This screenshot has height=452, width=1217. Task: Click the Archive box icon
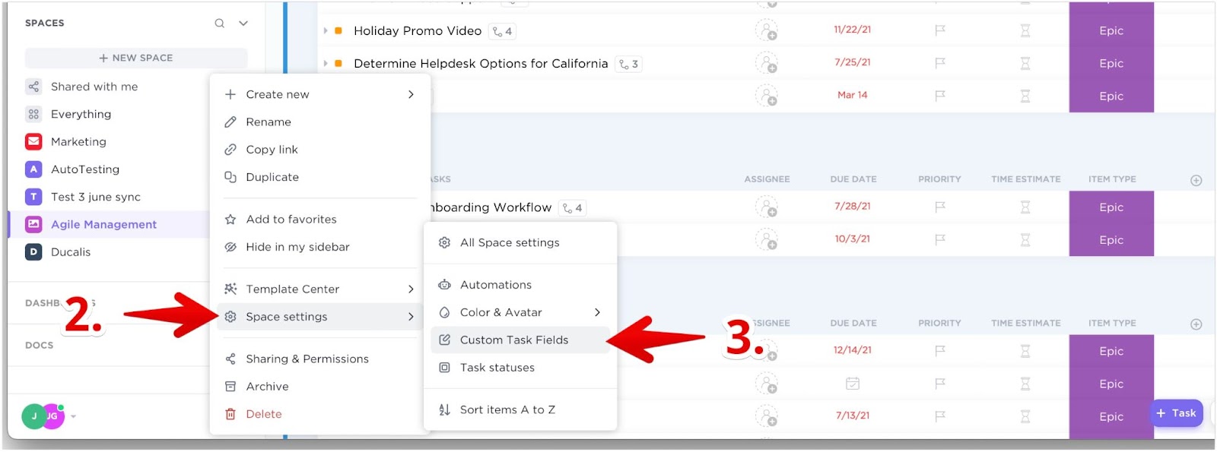click(x=230, y=387)
